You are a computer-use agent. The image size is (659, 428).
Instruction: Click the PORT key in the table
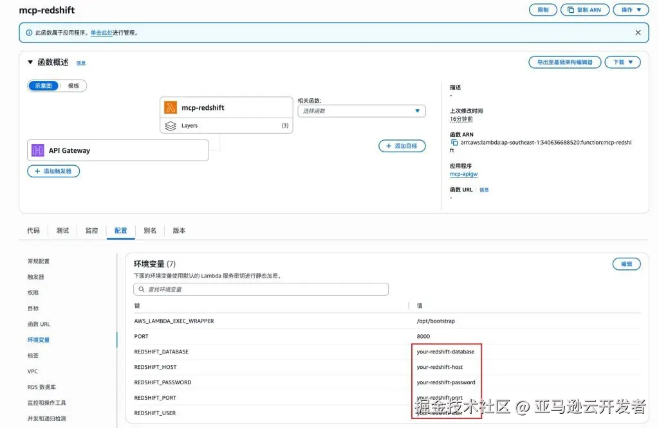pyautogui.click(x=141, y=337)
